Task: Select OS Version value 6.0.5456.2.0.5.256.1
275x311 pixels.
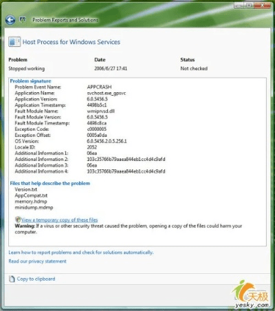Action: 107,141
